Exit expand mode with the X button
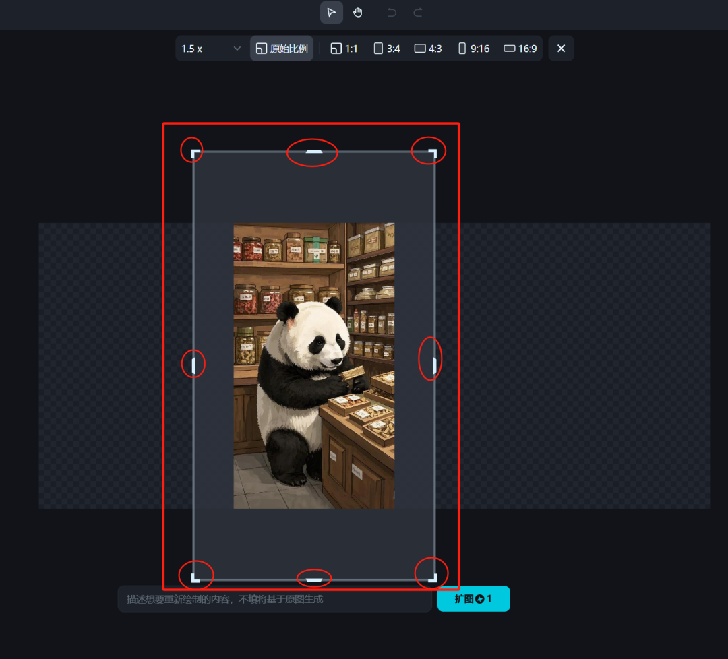 (x=561, y=48)
